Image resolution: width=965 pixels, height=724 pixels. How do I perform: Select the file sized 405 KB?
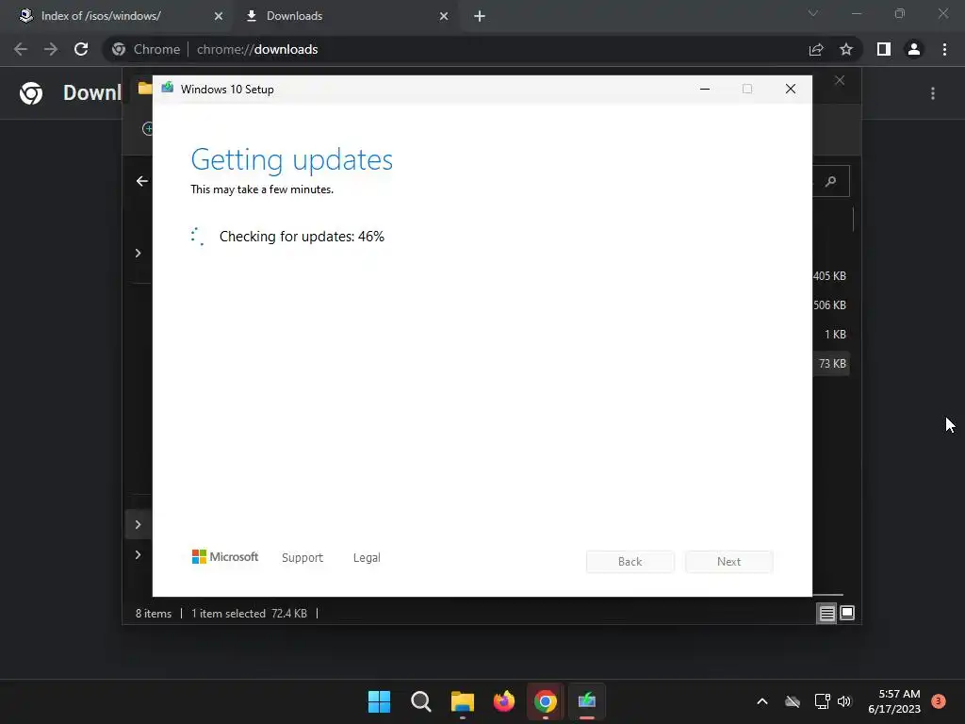click(829, 276)
